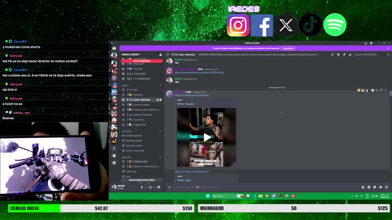Image resolution: width=392 pixels, height=220 pixels.
Task: Open the TikTok · Fanodric embed title
Action: click(x=186, y=104)
